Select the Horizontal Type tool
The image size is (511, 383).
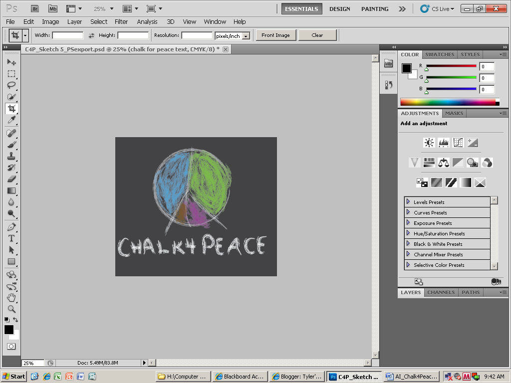11,238
